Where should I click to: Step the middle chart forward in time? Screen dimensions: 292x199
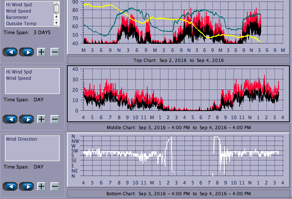(26, 119)
